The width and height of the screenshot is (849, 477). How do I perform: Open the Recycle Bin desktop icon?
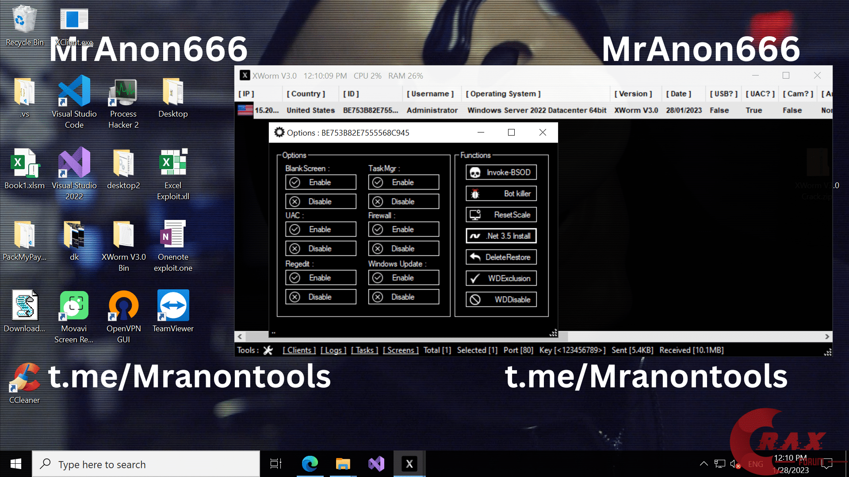[24, 26]
